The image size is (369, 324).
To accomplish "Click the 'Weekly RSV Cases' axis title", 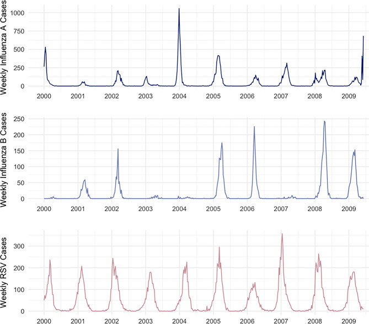I will pyautogui.click(x=3, y=273).
